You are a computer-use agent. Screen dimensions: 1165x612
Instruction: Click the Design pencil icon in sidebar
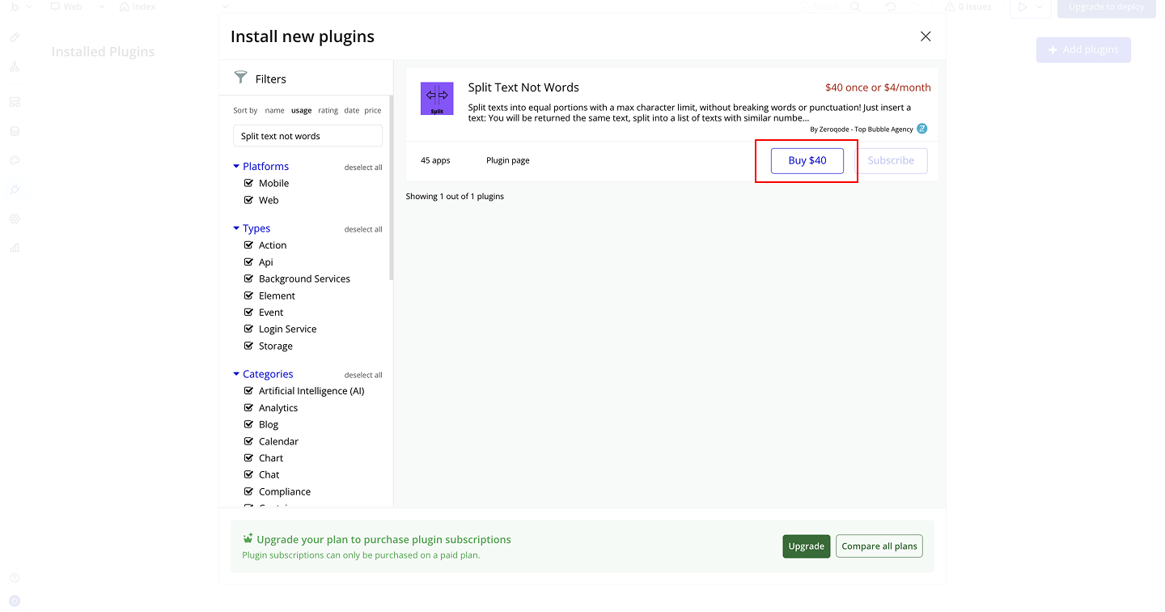coord(15,38)
